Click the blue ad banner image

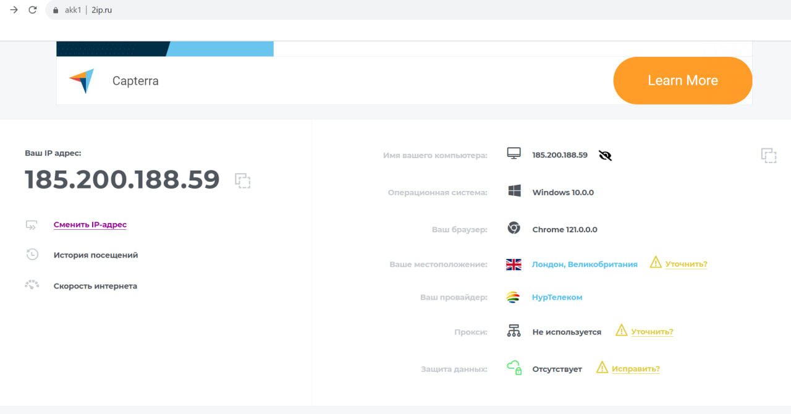click(x=165, y=49)
